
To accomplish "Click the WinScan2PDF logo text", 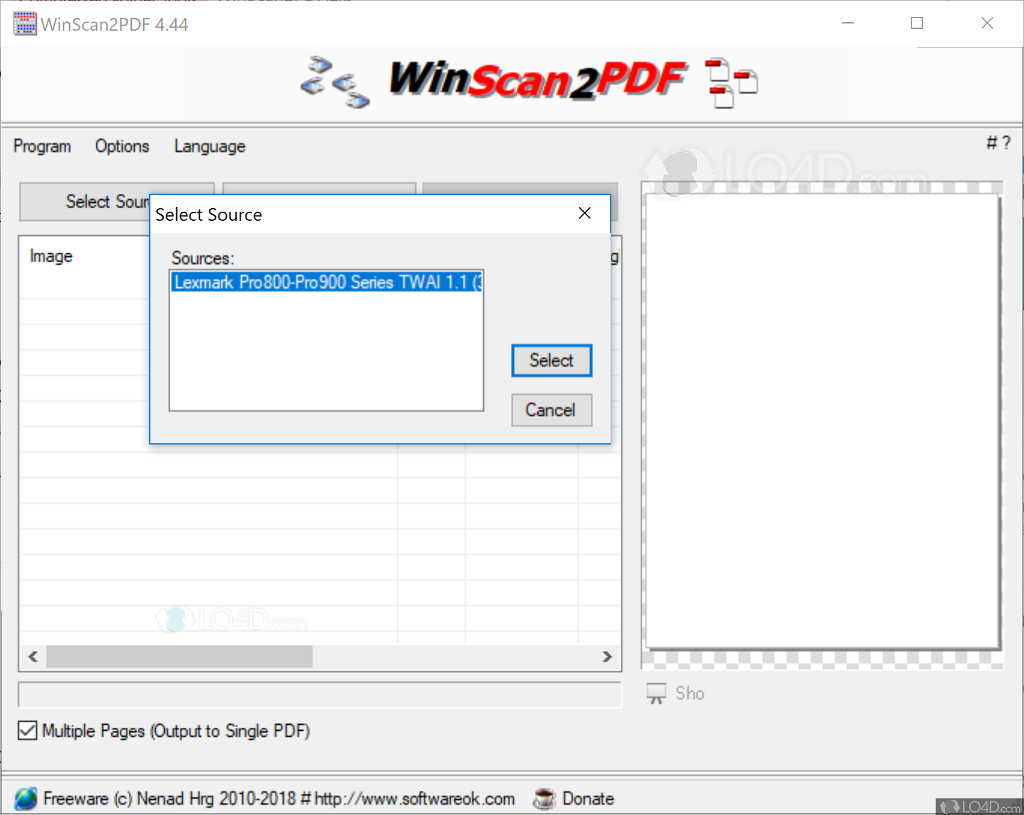I will [x=537, y=80].
